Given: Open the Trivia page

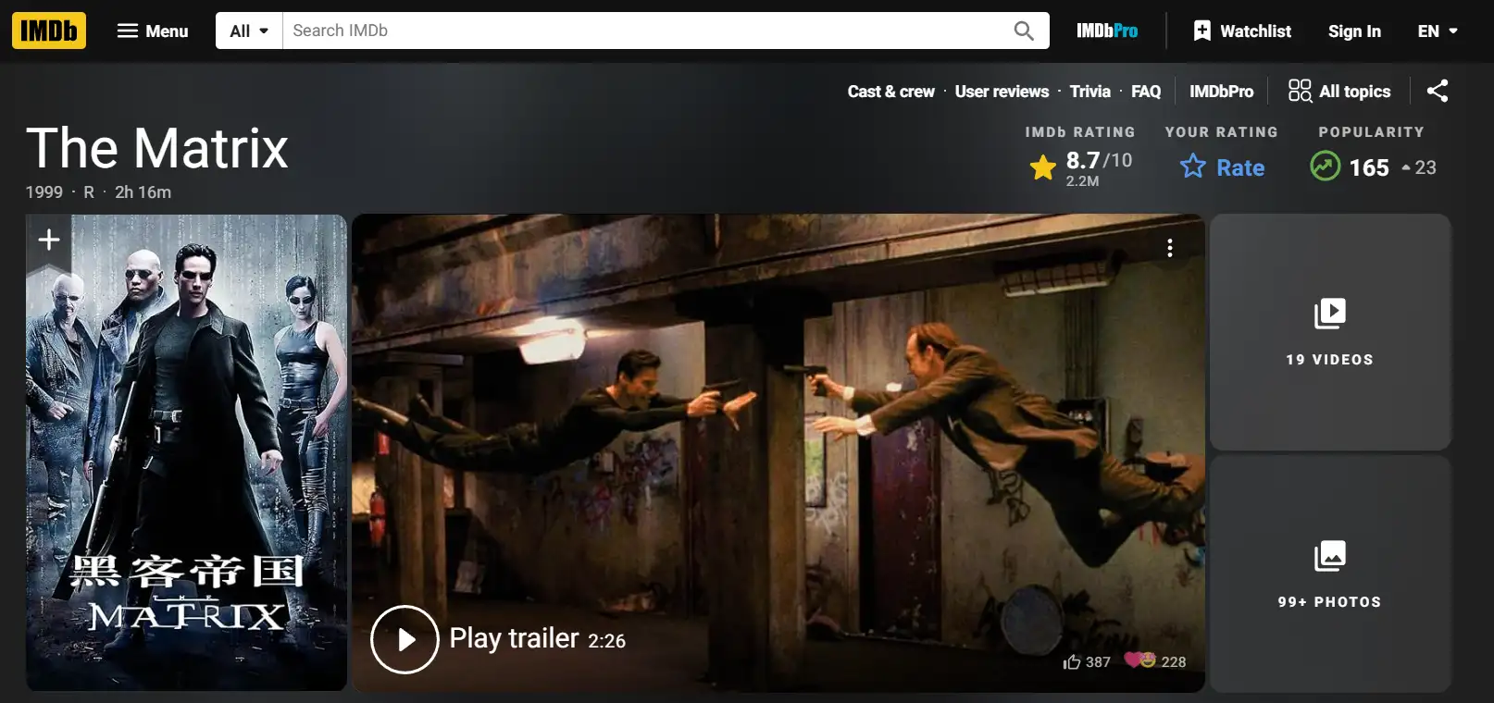Looking at the screenshot, I should pyautogui.click(x=1089, y=91).
